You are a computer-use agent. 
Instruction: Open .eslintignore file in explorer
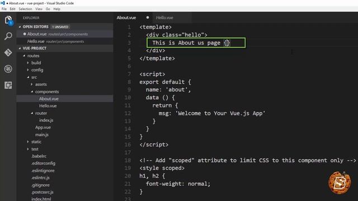(x=43, y=170)
